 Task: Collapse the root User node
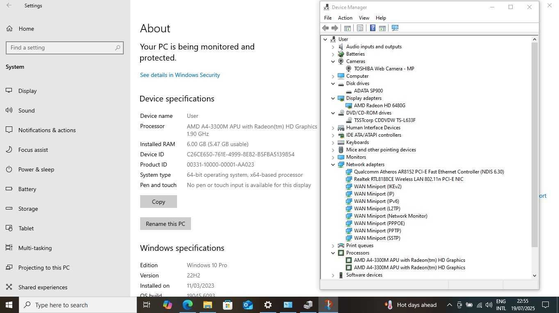click(x=325, y=39)
